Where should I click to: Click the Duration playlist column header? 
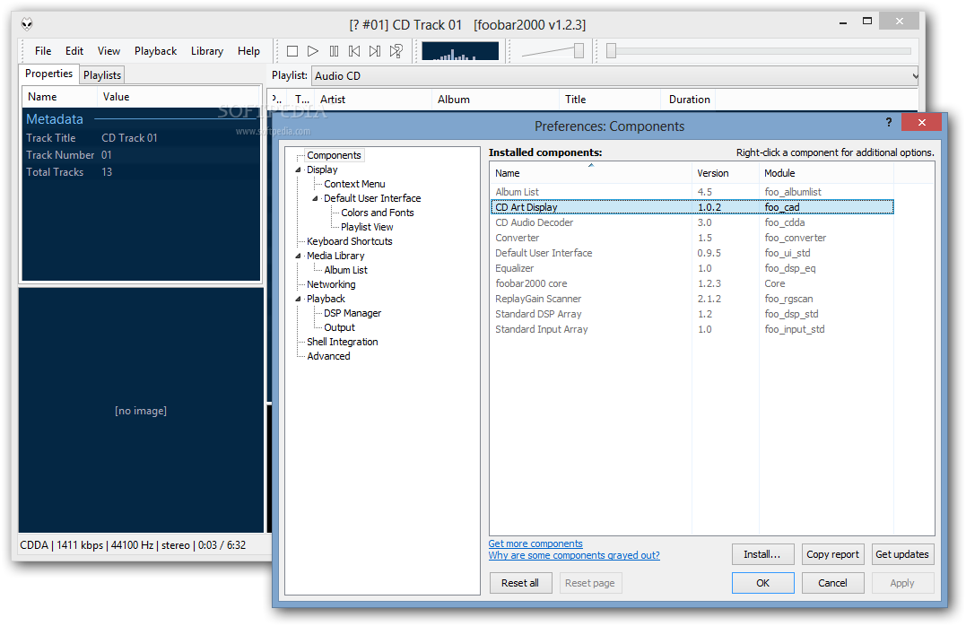tap(689, 100)
